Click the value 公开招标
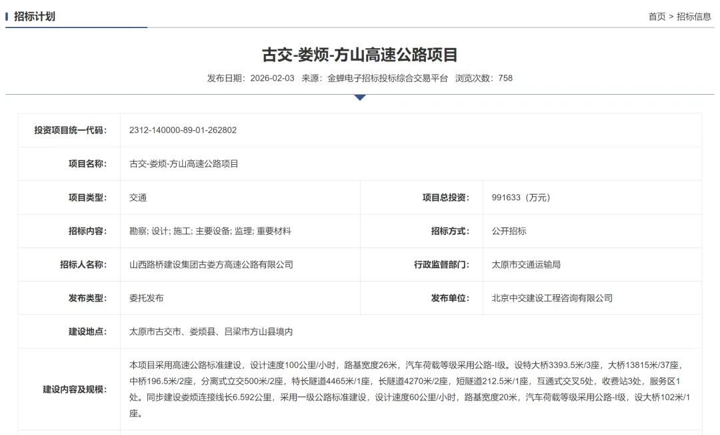 pyautogui.click(x=509, y=231)
